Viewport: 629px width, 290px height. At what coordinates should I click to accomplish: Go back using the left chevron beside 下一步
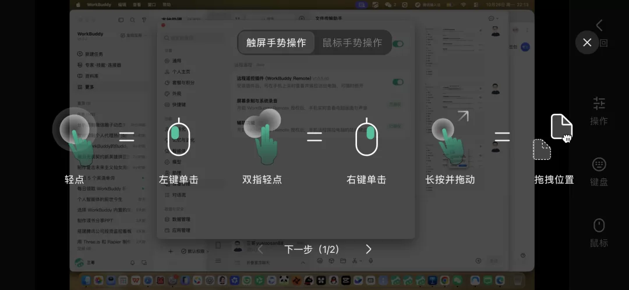tap(260, 249)
